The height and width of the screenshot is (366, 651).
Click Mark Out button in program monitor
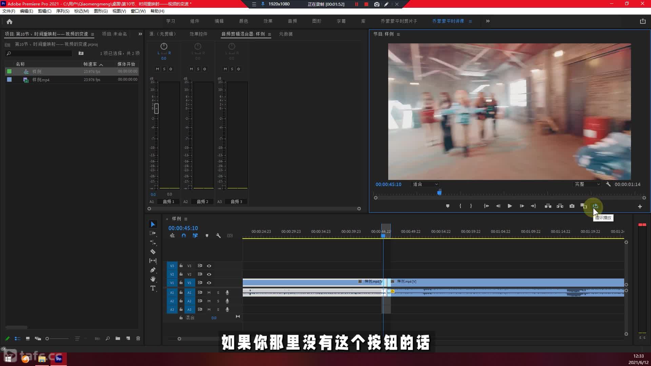(x=471, y=206)
